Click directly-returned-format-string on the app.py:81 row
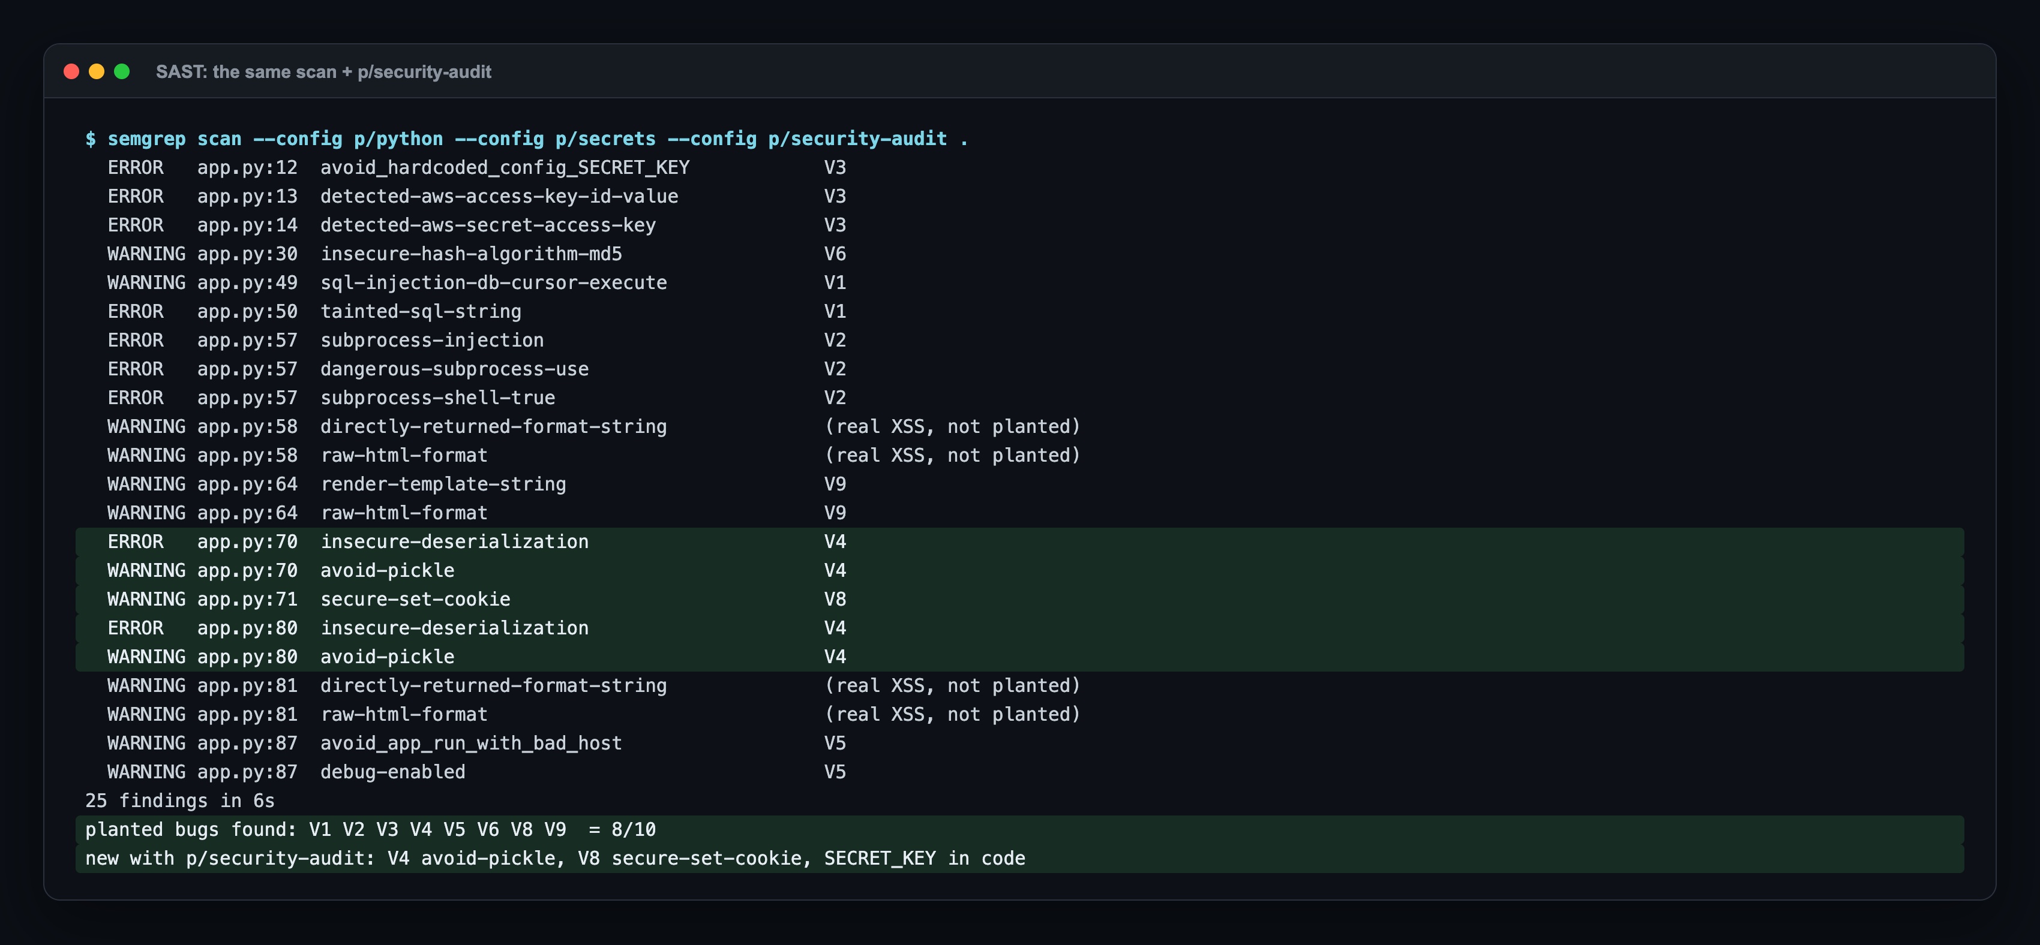This screenshot has width=2040, height=945. point(493,685)
